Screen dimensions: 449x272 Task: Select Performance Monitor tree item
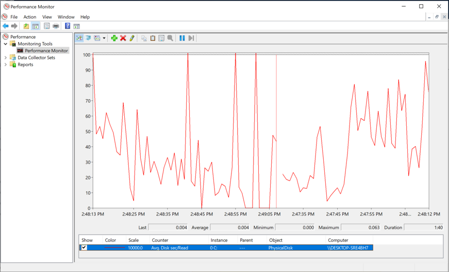46,50
